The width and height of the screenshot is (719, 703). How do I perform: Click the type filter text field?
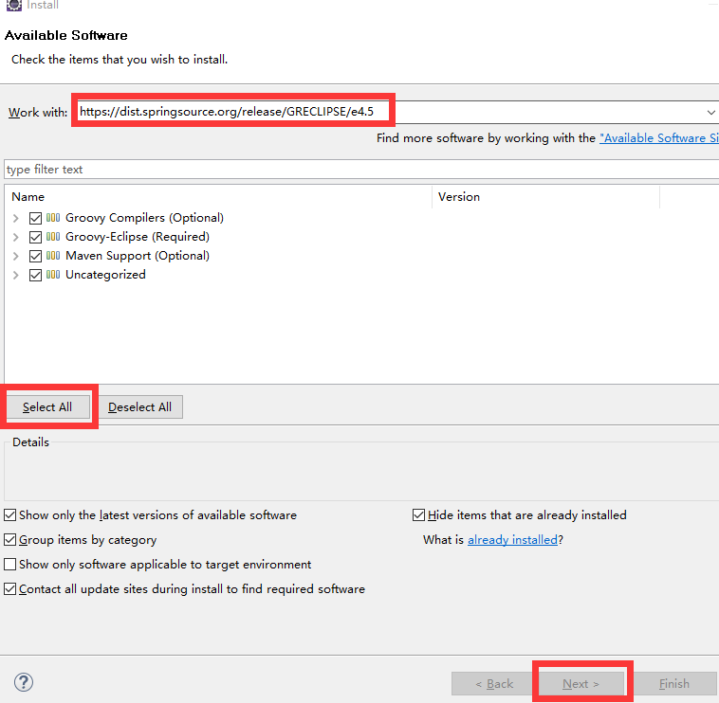point(361,170)
